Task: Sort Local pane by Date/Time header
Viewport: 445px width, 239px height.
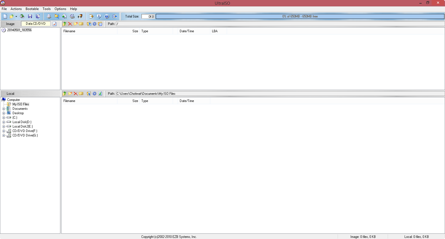Action: pos(194,101)
